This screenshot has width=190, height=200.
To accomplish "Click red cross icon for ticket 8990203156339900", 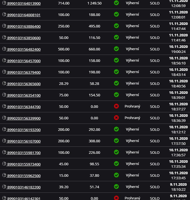I will tap(116, 118).
